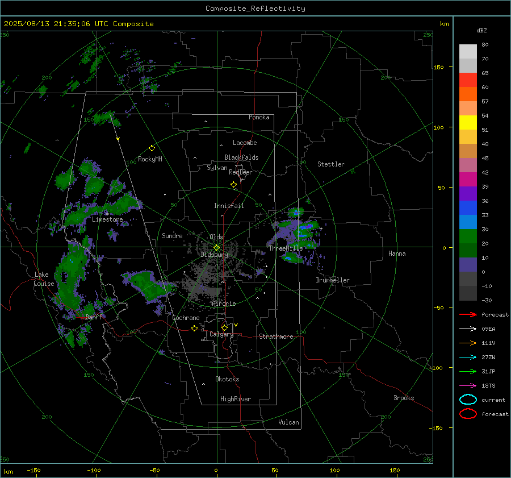Click the 65 dBZ red color swatch
This screenshot has height=478, width=511.
[468, 80]
